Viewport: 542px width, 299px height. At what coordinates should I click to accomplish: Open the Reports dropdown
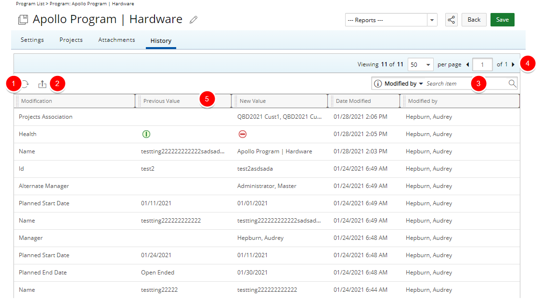click(x=391, y=20)
